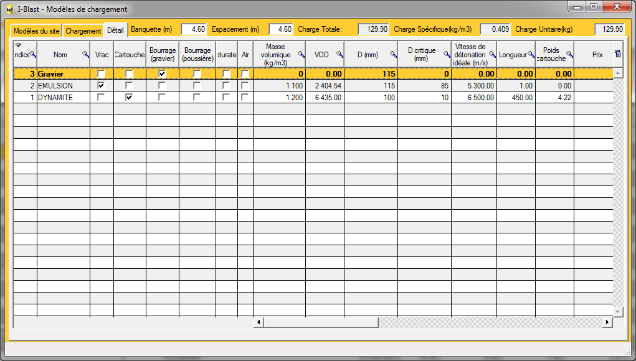Click the vertical scrollbar down arrow

pos(618,311)
